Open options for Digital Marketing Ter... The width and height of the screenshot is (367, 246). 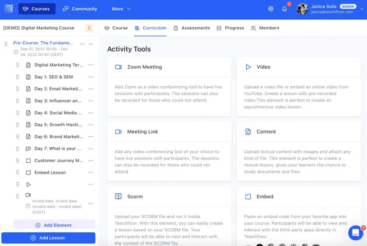(x=91, y=65)
